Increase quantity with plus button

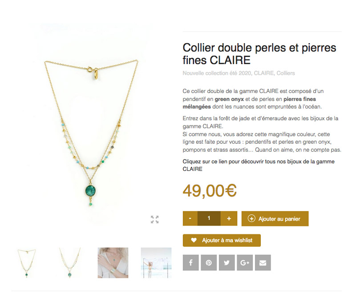coord(229,218)
